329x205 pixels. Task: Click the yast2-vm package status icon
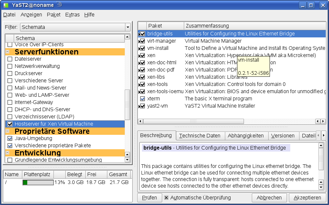142,106
